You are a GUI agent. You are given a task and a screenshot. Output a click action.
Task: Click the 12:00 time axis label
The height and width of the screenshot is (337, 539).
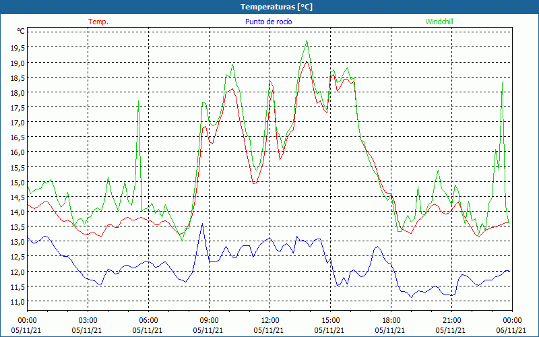tap(270, 321)
